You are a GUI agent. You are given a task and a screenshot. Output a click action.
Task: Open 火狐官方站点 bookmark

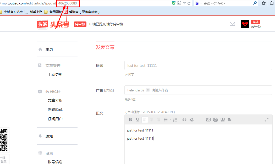point(12,12)
